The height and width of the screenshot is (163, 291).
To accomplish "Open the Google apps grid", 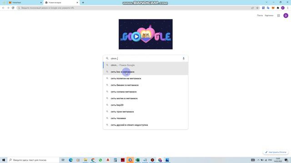I will 279,16.
